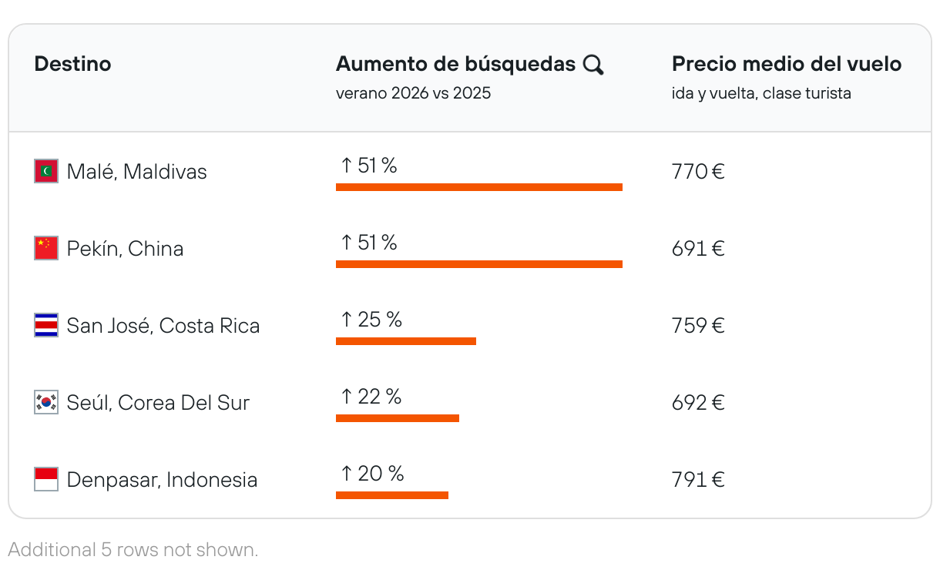Open the Malé, Maldivas destination
This screenshot has height=570, width=940.
136,171
